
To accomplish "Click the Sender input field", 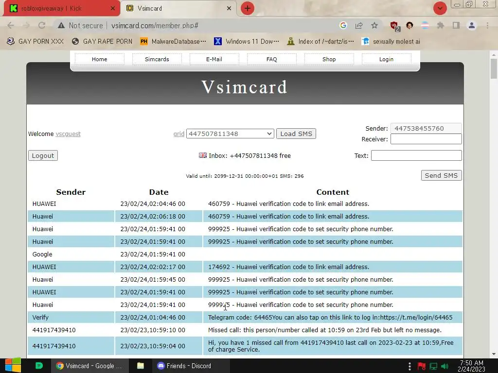I will tap(426, 128).
